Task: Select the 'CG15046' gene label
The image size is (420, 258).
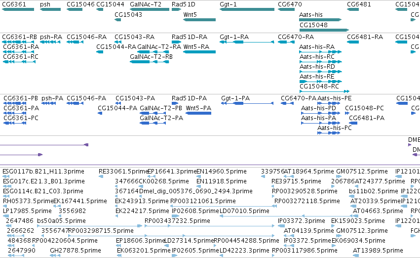Action: 80,4
